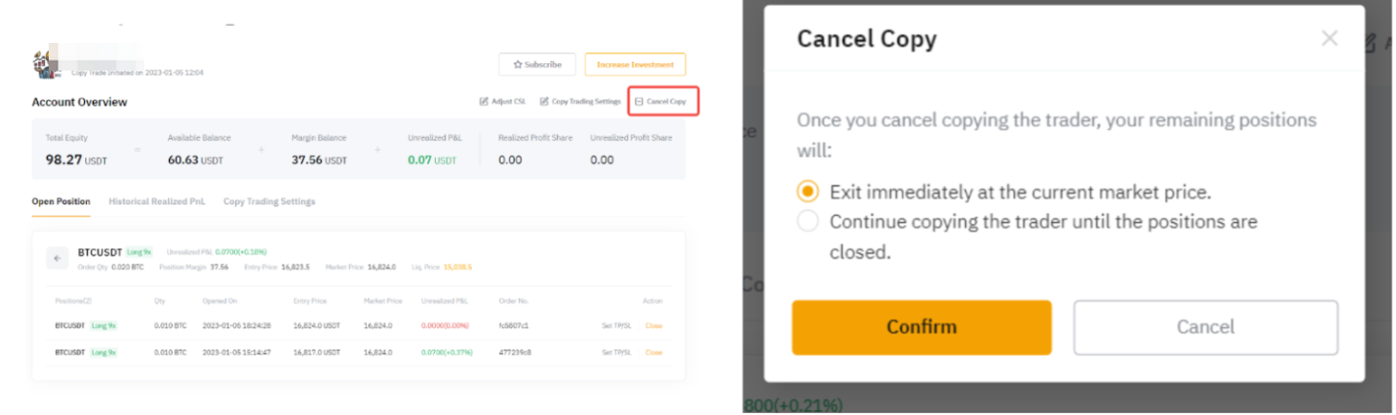This screenshot has height=415, width=1396.
Task: Select 'Continue copying the trader' option
Action: pyautogui.click(x=808, y=221)
